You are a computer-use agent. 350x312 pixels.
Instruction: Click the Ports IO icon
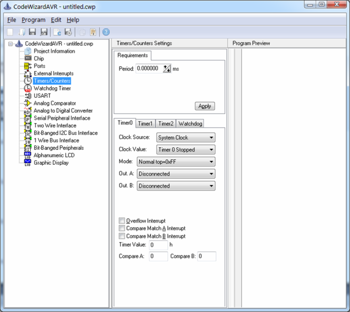tap(28, 66)
